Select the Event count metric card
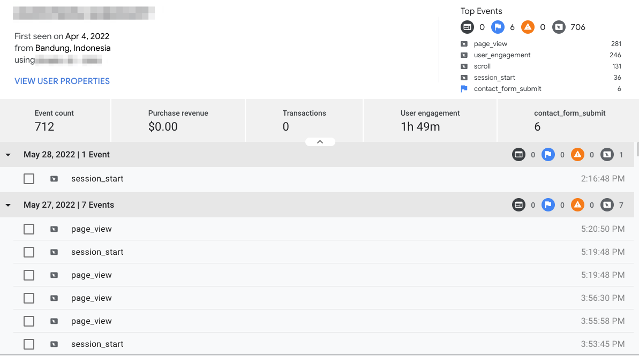639x356 pixels. click(55, 120)
